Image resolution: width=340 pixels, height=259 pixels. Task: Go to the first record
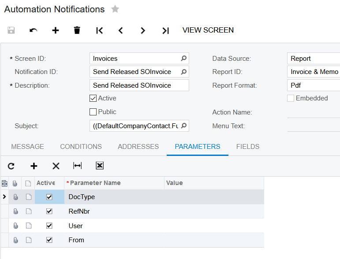(100, 30)
